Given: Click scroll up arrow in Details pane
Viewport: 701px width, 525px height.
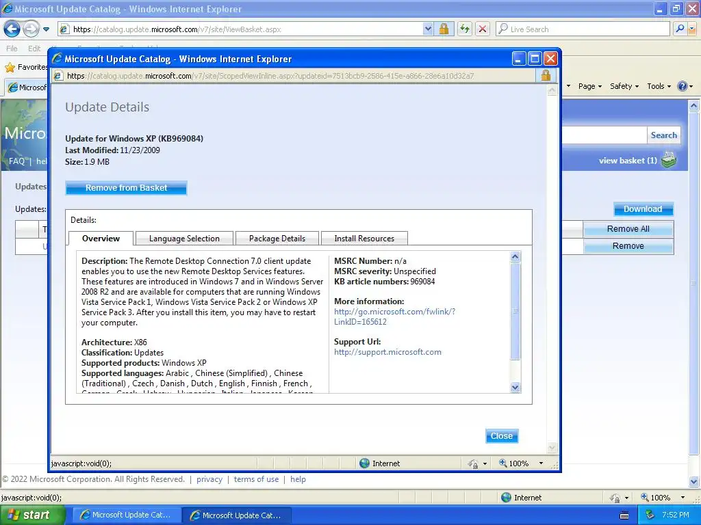Looking at the screenshot, I should pyautogui.click(x=515, y=257).
